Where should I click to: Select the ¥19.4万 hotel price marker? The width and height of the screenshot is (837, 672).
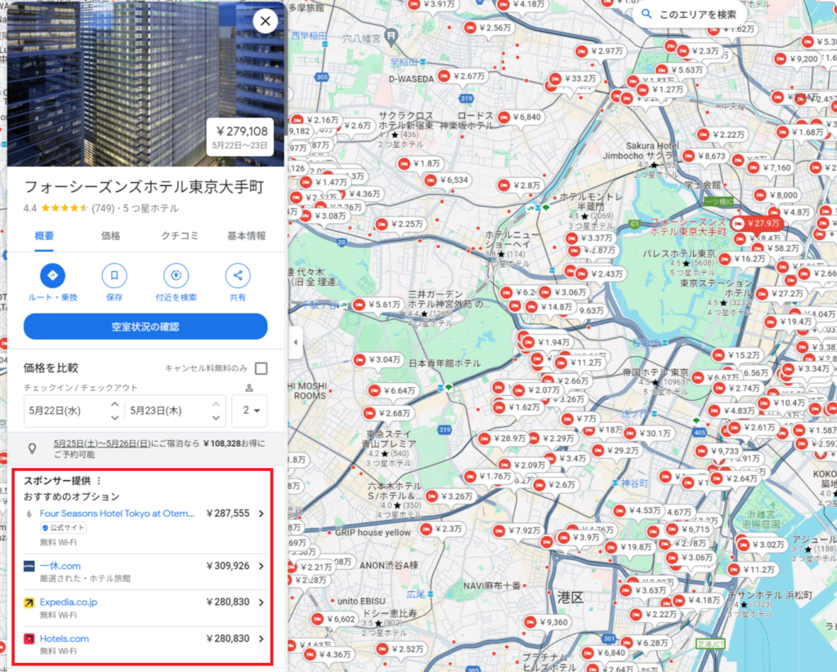[x=789, y=322]
